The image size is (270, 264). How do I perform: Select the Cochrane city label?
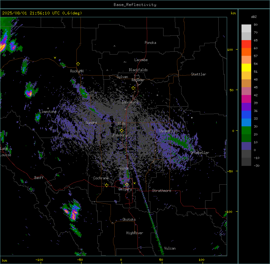(x=101, y=178)
